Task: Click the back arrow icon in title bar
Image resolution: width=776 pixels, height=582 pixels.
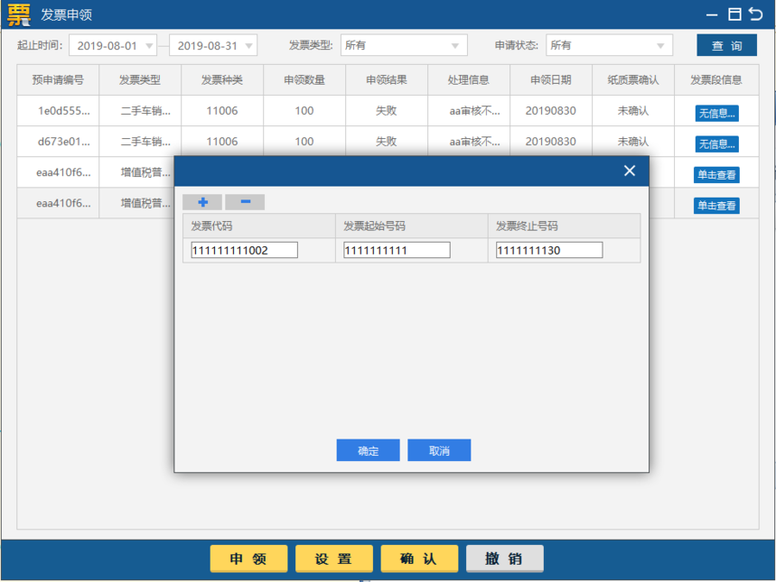Action: (x=756, y=14)
